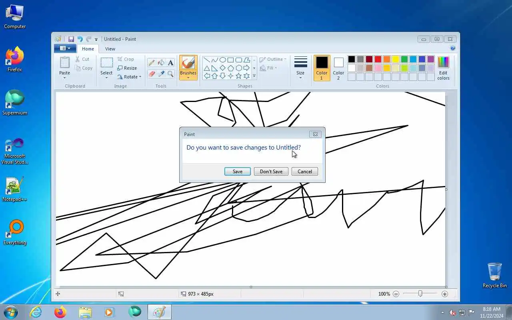Click the Zoom in plus button
This screenshot has width=512, height=320.
point(445,294)
